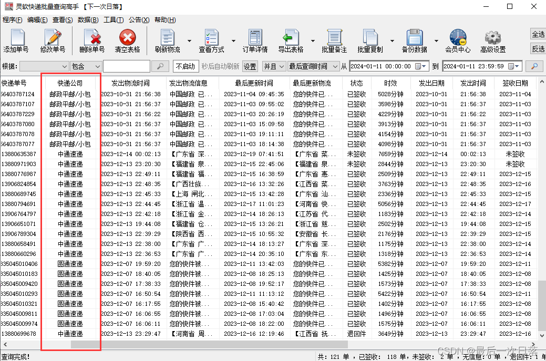
Task: Expand the 查看方式 dropdown arrow
Action: 233,41
